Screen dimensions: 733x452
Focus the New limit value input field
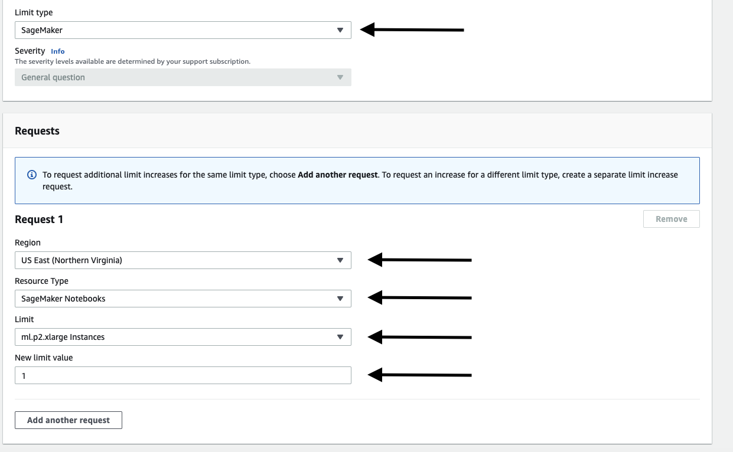(183, 375)
